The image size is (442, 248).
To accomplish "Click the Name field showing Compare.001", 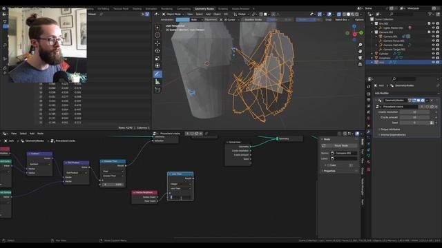I will pos(344,153).
